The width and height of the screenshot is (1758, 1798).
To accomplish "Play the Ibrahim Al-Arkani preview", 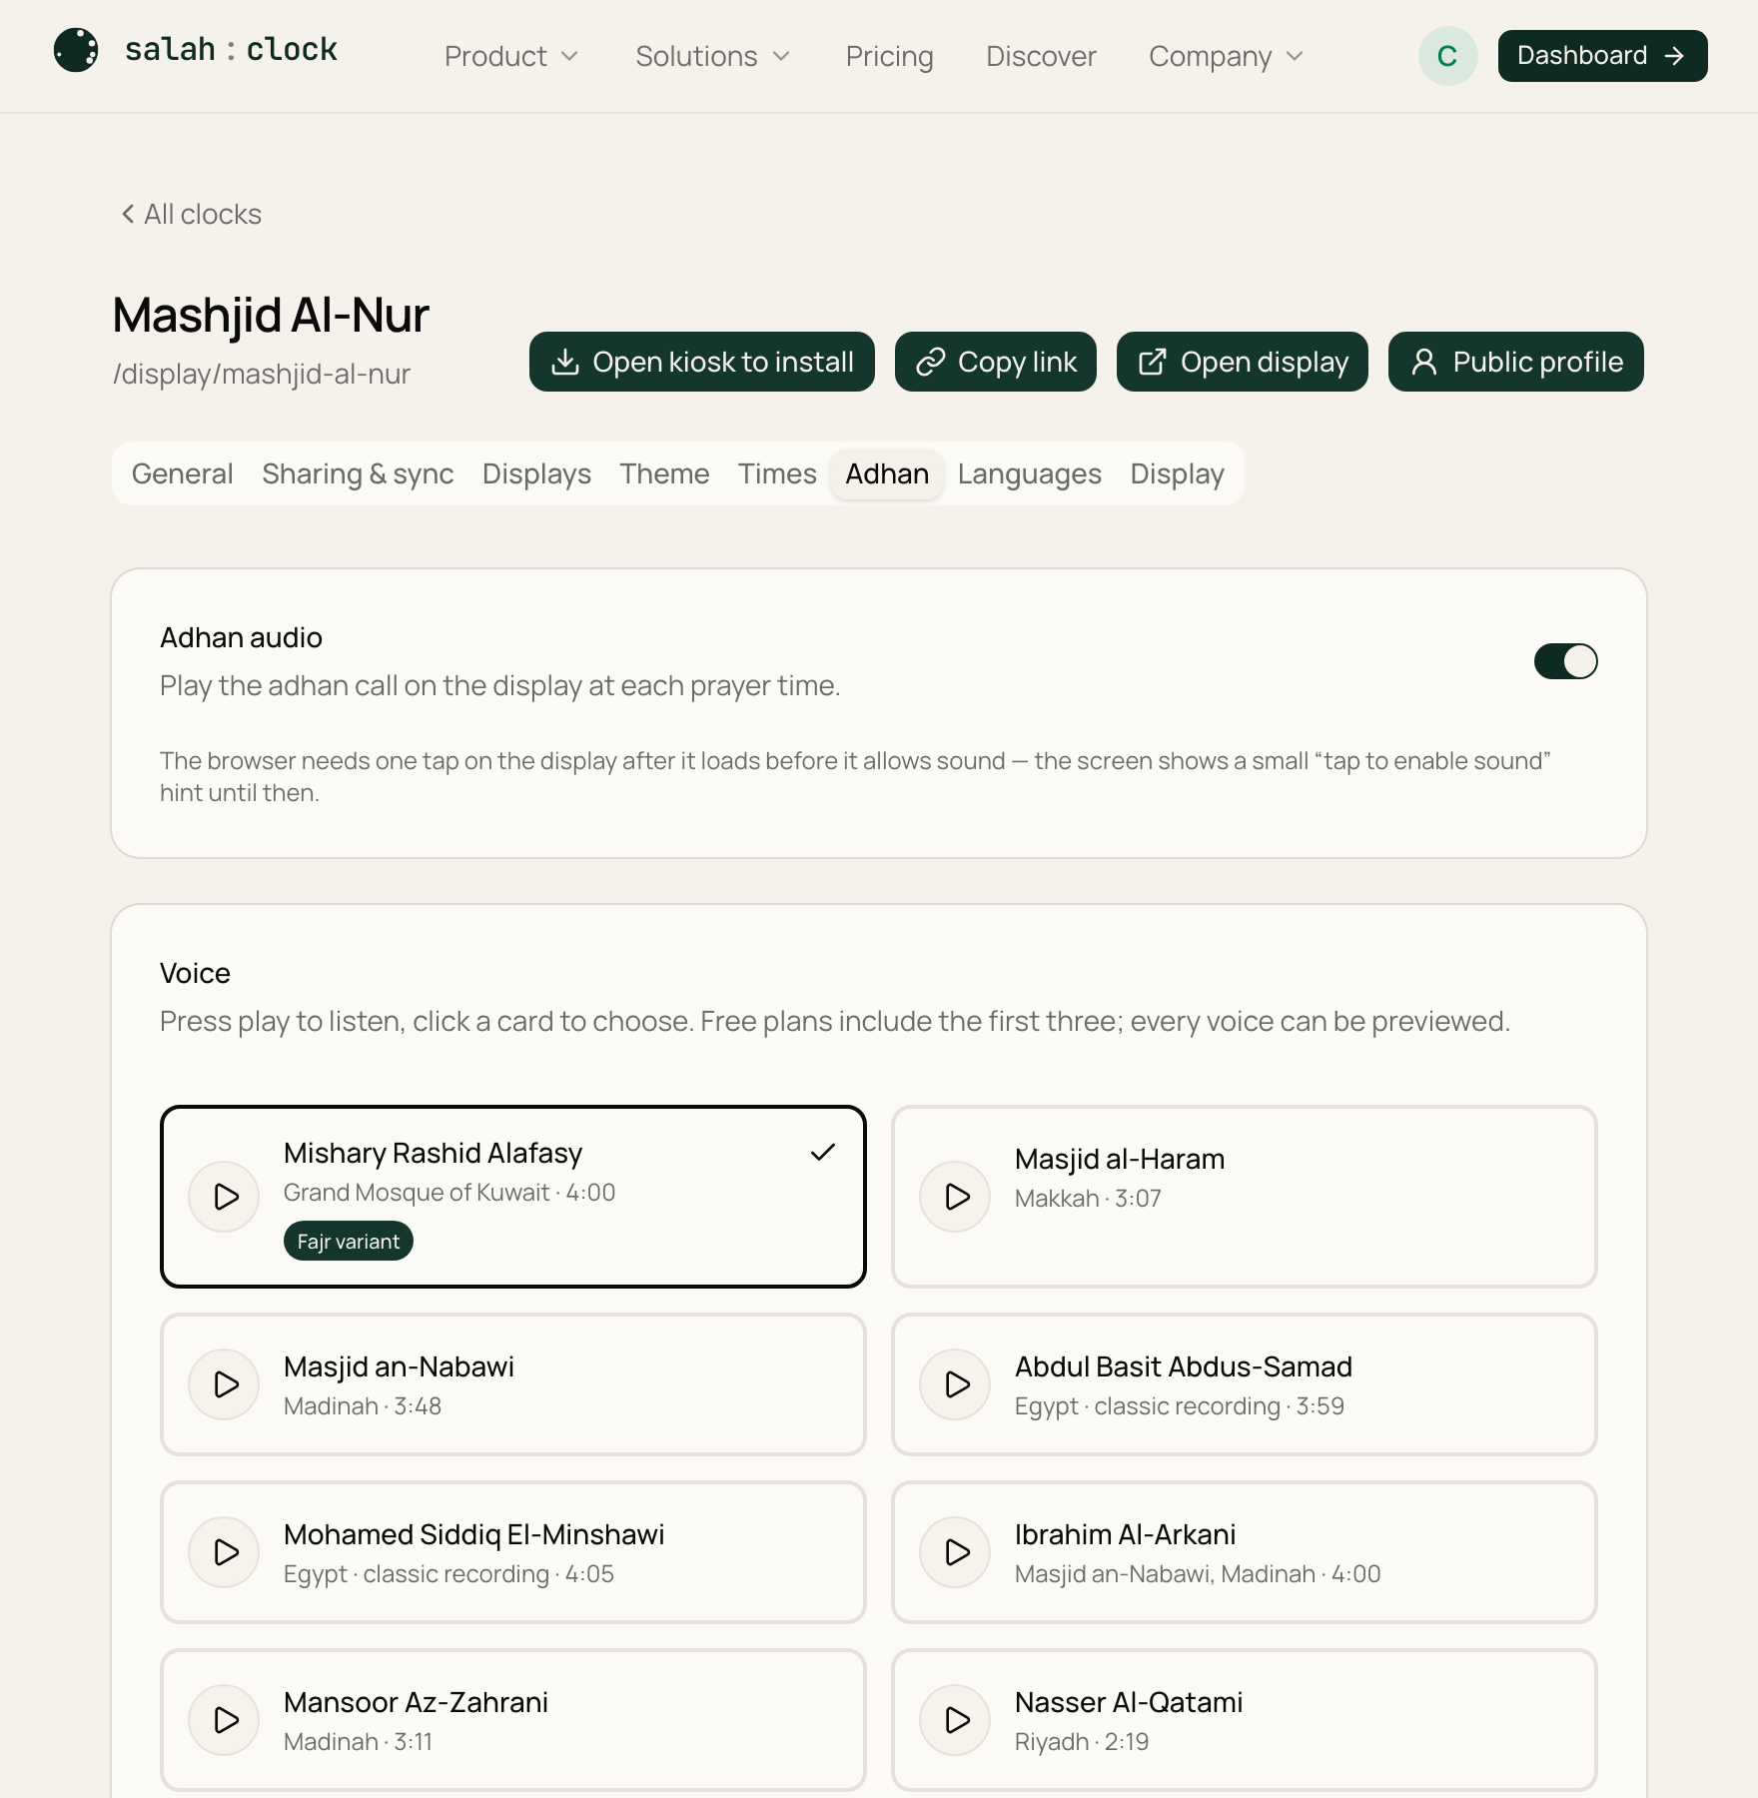I will pos(956,1552).
